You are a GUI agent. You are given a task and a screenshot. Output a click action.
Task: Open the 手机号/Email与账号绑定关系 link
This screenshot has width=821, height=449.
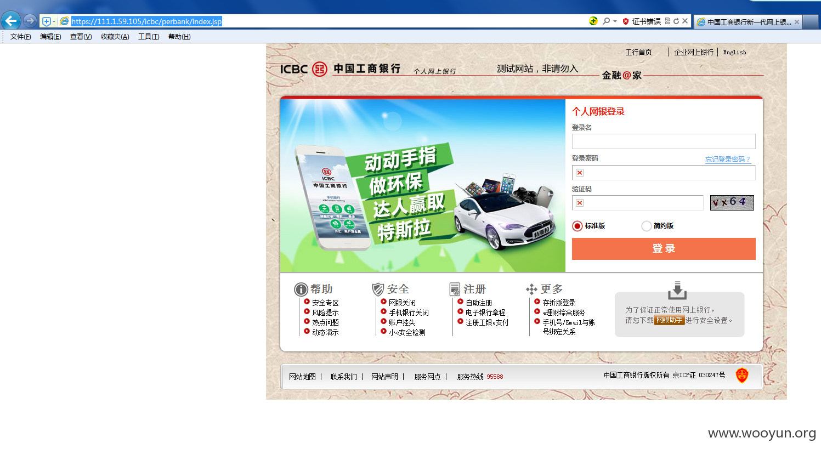tap(569, 327)
